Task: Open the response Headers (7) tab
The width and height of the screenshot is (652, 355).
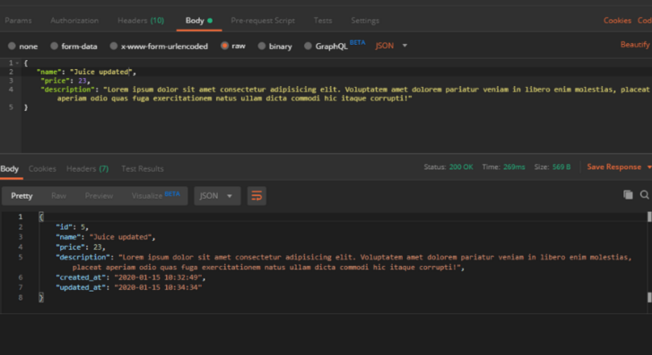Action: [87, 169]
